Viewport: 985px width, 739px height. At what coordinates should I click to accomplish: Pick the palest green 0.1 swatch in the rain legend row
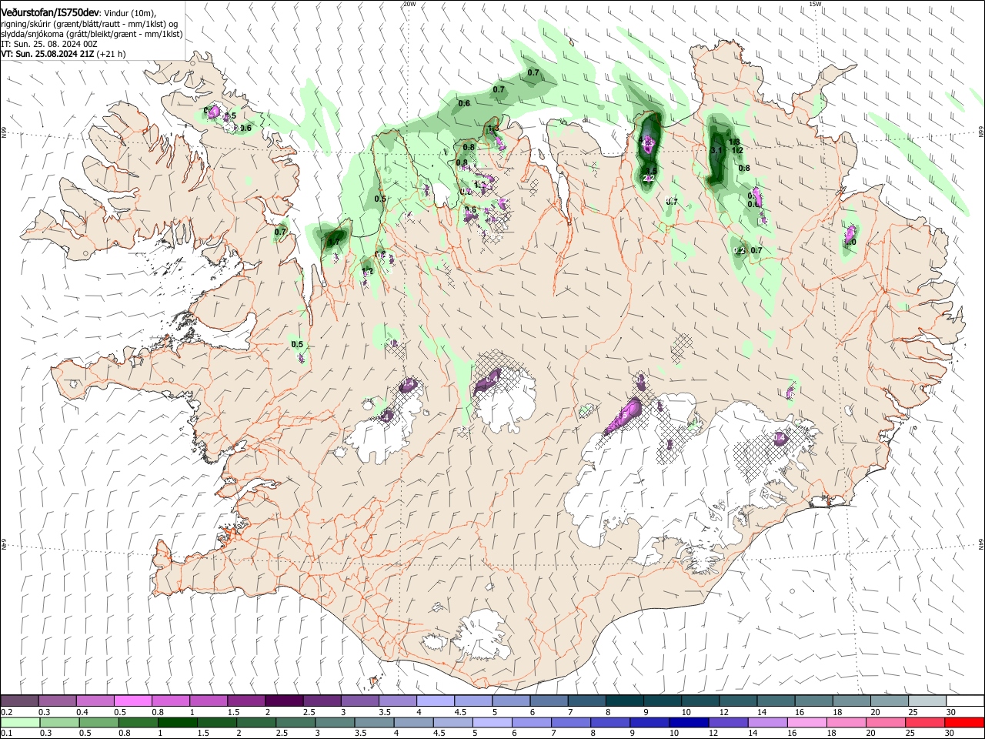20,722
